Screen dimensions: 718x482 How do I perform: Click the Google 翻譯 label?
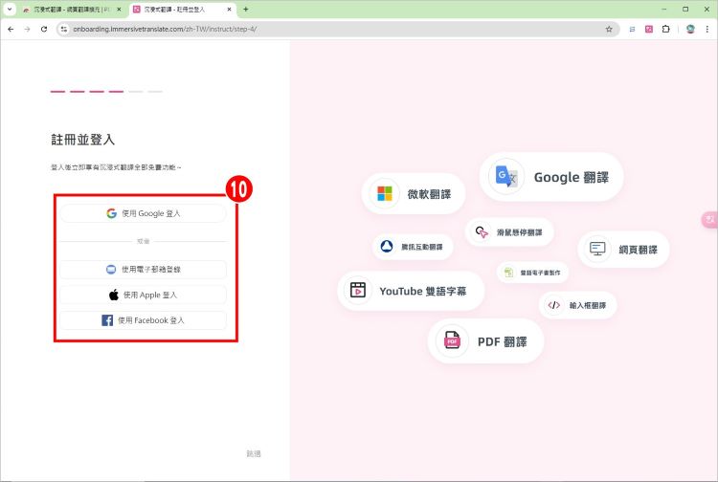pos(572,178)
